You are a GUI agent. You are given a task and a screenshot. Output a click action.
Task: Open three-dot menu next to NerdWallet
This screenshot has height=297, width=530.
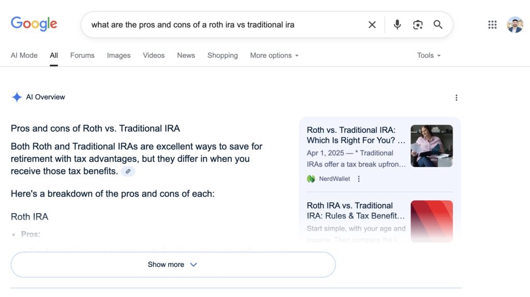pos(359,179)
